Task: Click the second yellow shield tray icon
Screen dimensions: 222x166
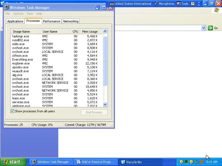Action: tap(191, 162)
